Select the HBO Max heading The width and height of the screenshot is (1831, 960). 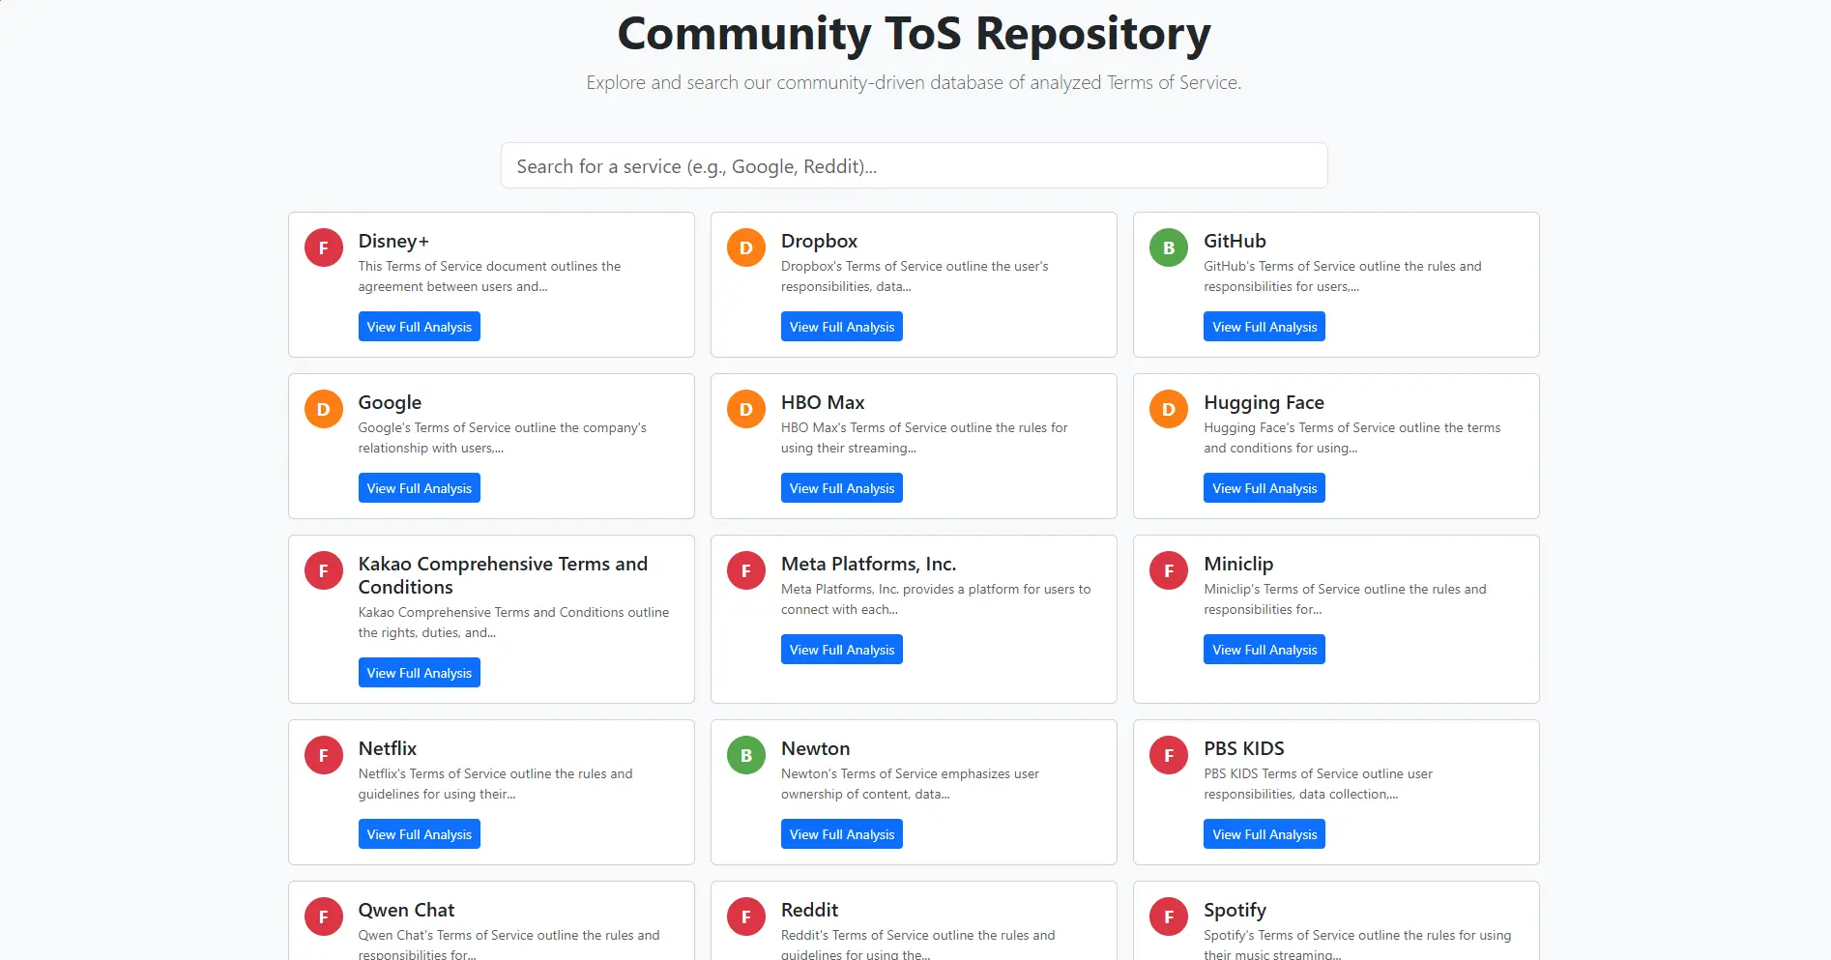[x=823, y=402]
